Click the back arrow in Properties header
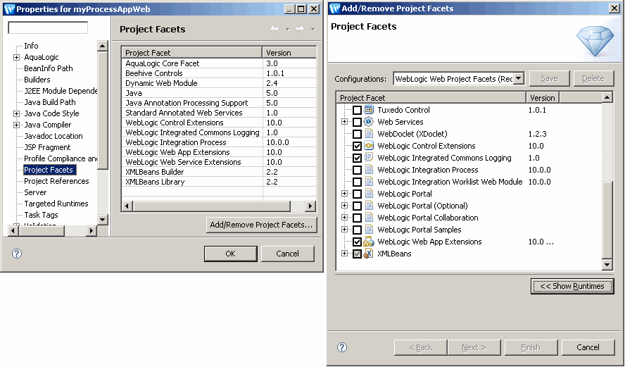This screenshot has height=367, width=625. (274, 29)
